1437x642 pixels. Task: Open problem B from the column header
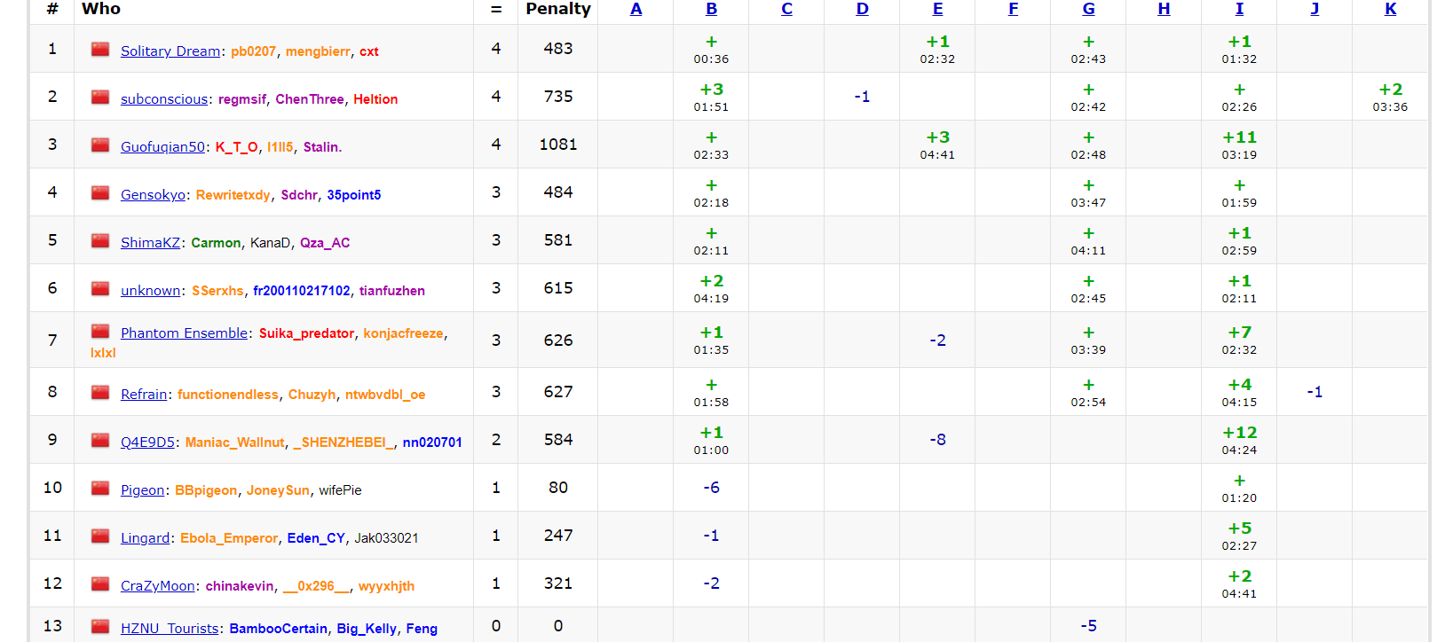click(x=711, y=9)
